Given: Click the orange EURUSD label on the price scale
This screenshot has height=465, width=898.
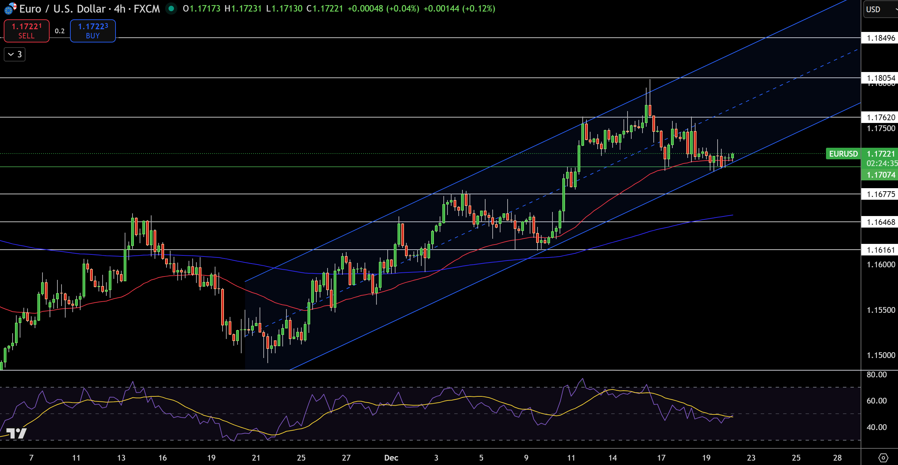Looking at the screenshot, I should tap(843, 154).
